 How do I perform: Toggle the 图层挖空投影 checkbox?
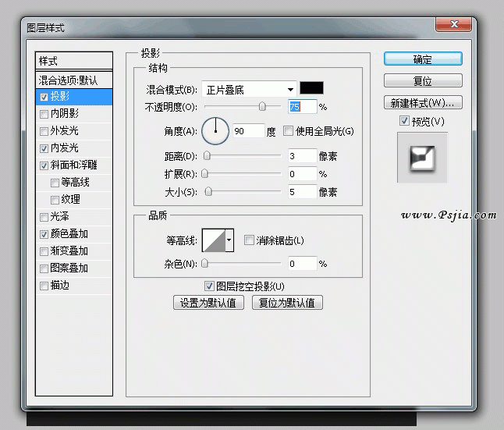(x=208, y=286)
